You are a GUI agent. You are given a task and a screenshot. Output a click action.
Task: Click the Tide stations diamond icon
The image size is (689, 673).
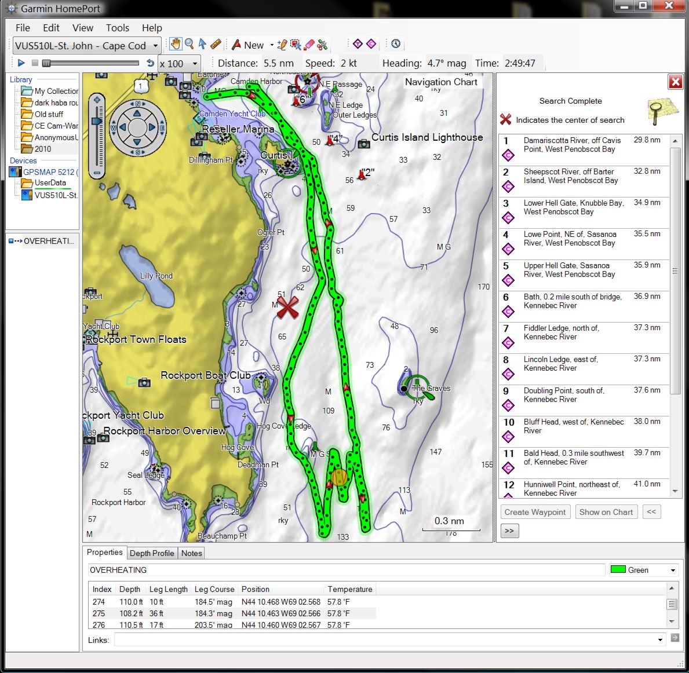tap(358, 44)
